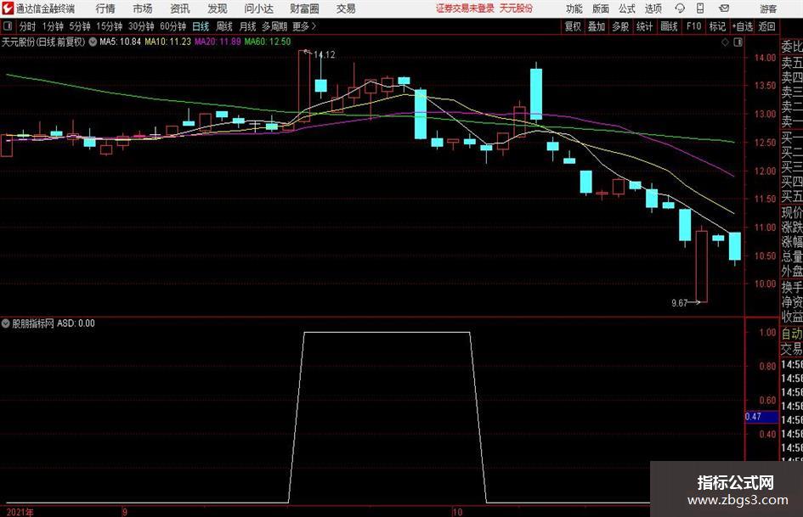The height and width of the screenshot is (517, 803).
Task: Open the 选项 menu
Action: 653,8
